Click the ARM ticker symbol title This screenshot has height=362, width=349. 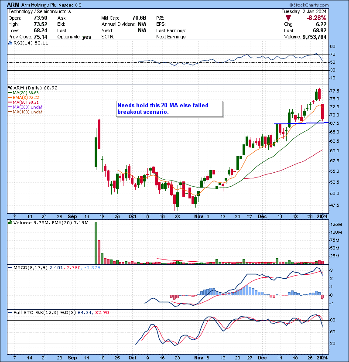tap(13, 5)
